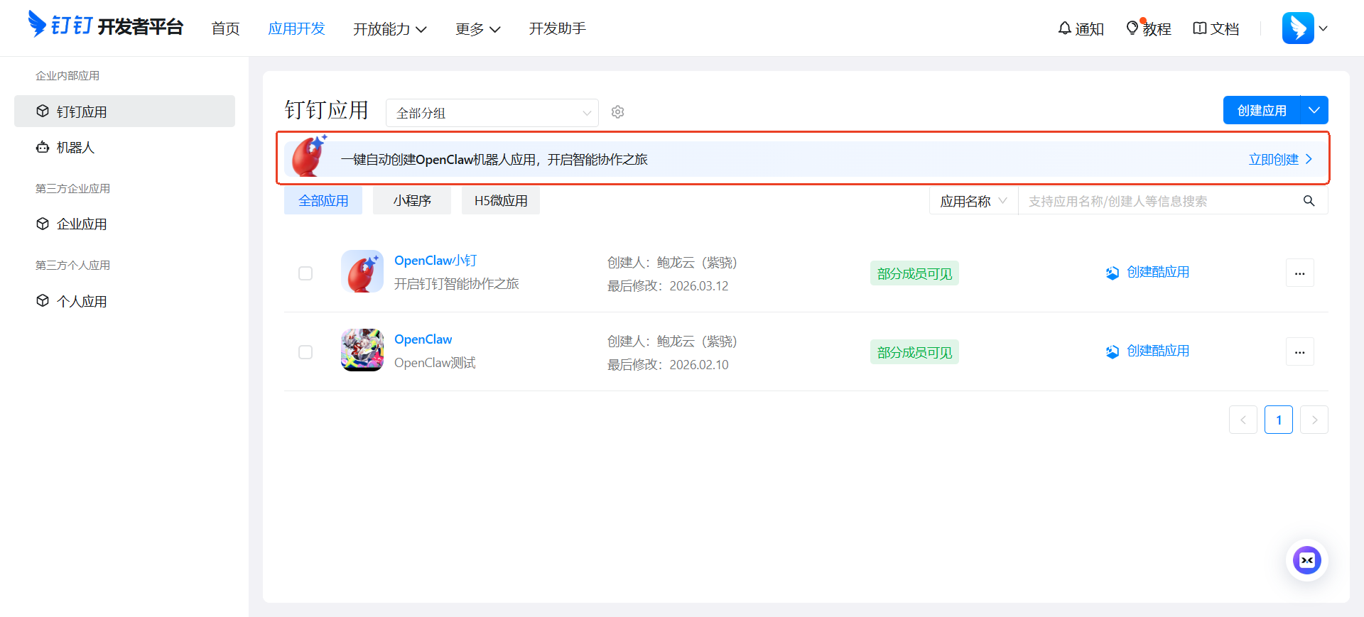Open the 开放能力 menu
The height and width of the screenshot is (617, 1364).
coord(389,29)
